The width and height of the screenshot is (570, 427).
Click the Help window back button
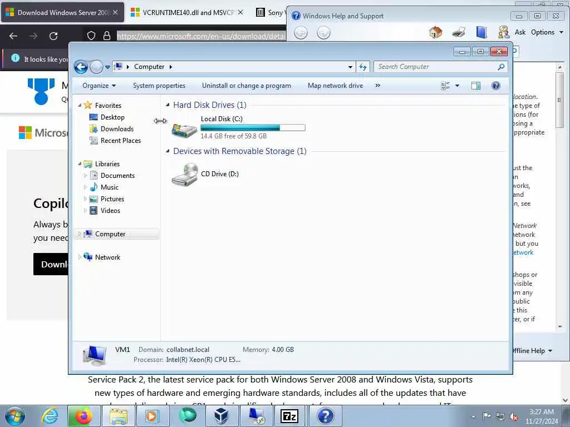click(301, 33)
